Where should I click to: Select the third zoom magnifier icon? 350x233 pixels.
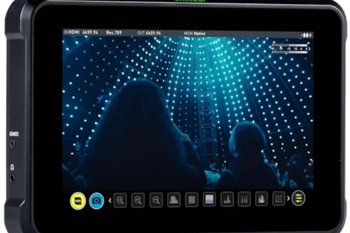pos(156,200)
